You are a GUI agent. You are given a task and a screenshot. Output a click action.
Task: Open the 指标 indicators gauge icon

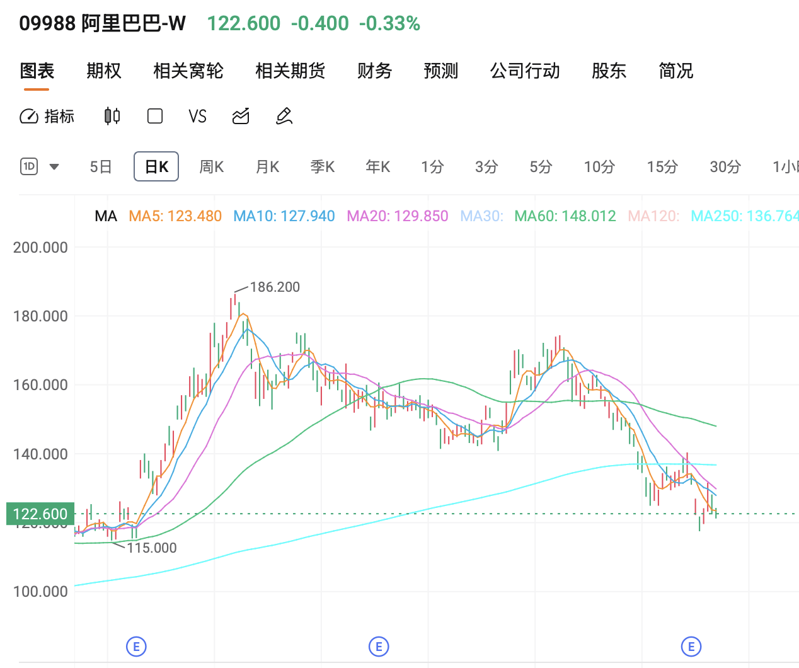[30, 117]
